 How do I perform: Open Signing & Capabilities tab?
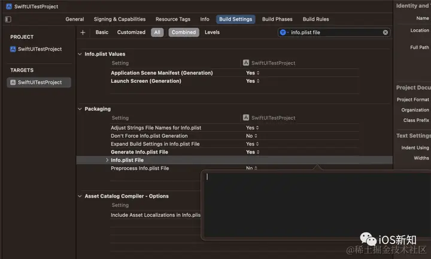point(120,19)
